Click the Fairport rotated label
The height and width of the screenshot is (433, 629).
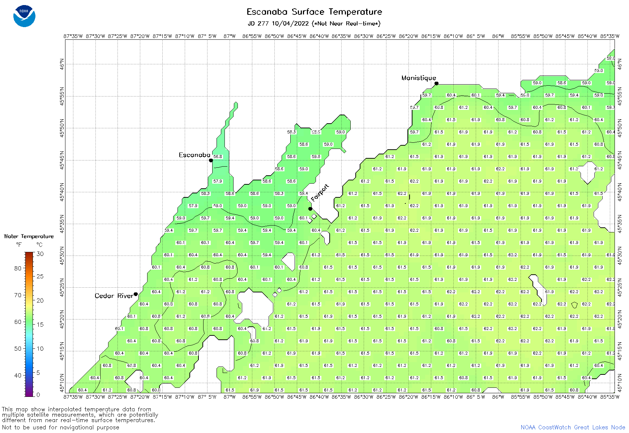tap(320, 193)
